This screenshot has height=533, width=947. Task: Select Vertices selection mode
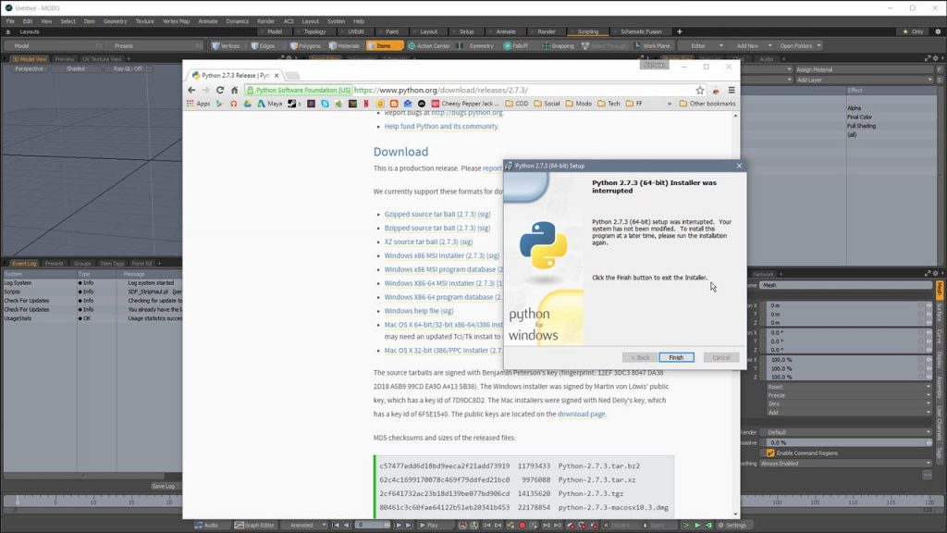tap(227, 45)
